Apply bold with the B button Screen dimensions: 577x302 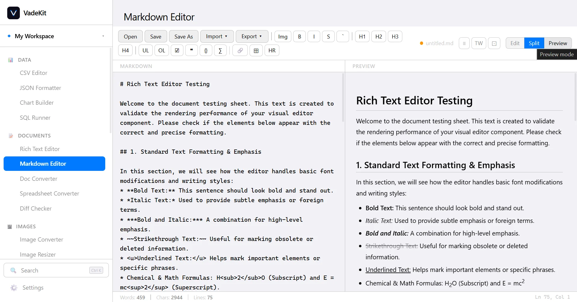299,36
